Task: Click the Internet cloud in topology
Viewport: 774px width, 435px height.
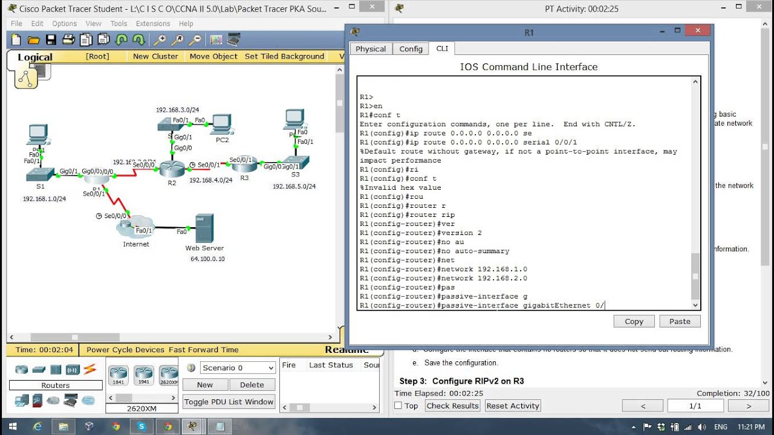Action: point(136,227)
